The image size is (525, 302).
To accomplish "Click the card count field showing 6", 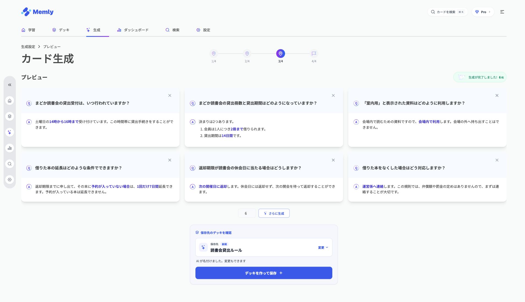I will point(247,213).
